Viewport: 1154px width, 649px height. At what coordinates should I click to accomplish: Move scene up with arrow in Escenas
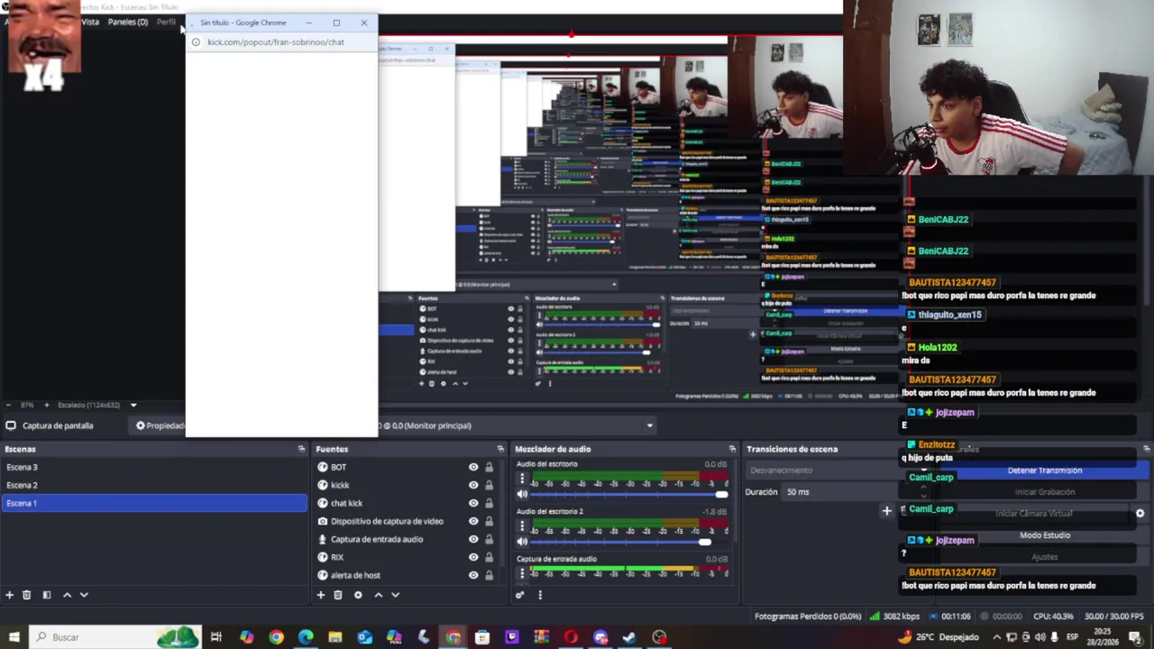coord(67,595)
